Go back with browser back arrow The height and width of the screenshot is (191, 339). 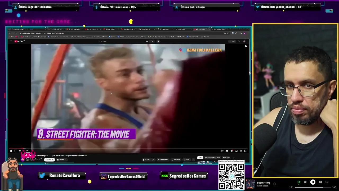(10, 33)
